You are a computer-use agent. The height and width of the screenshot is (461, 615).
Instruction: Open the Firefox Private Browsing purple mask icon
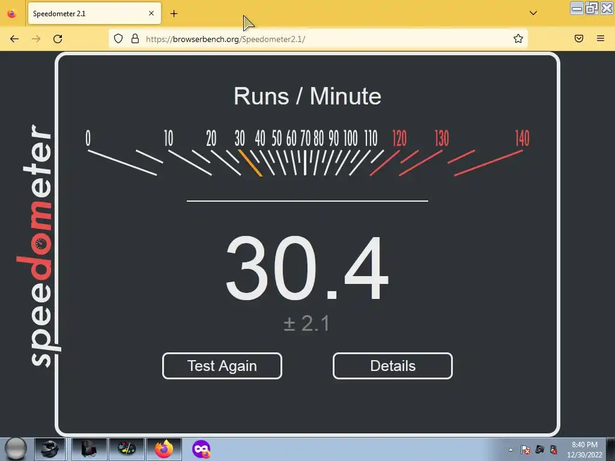[x=201, y=449]
